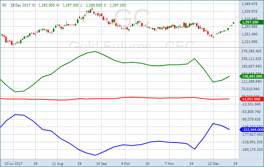264x167 pixels.
Task: Click the -260,175.220 axis label
Action: 252,149
